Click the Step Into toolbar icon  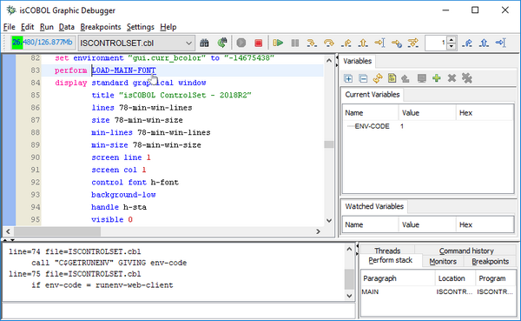coord(312,43)
